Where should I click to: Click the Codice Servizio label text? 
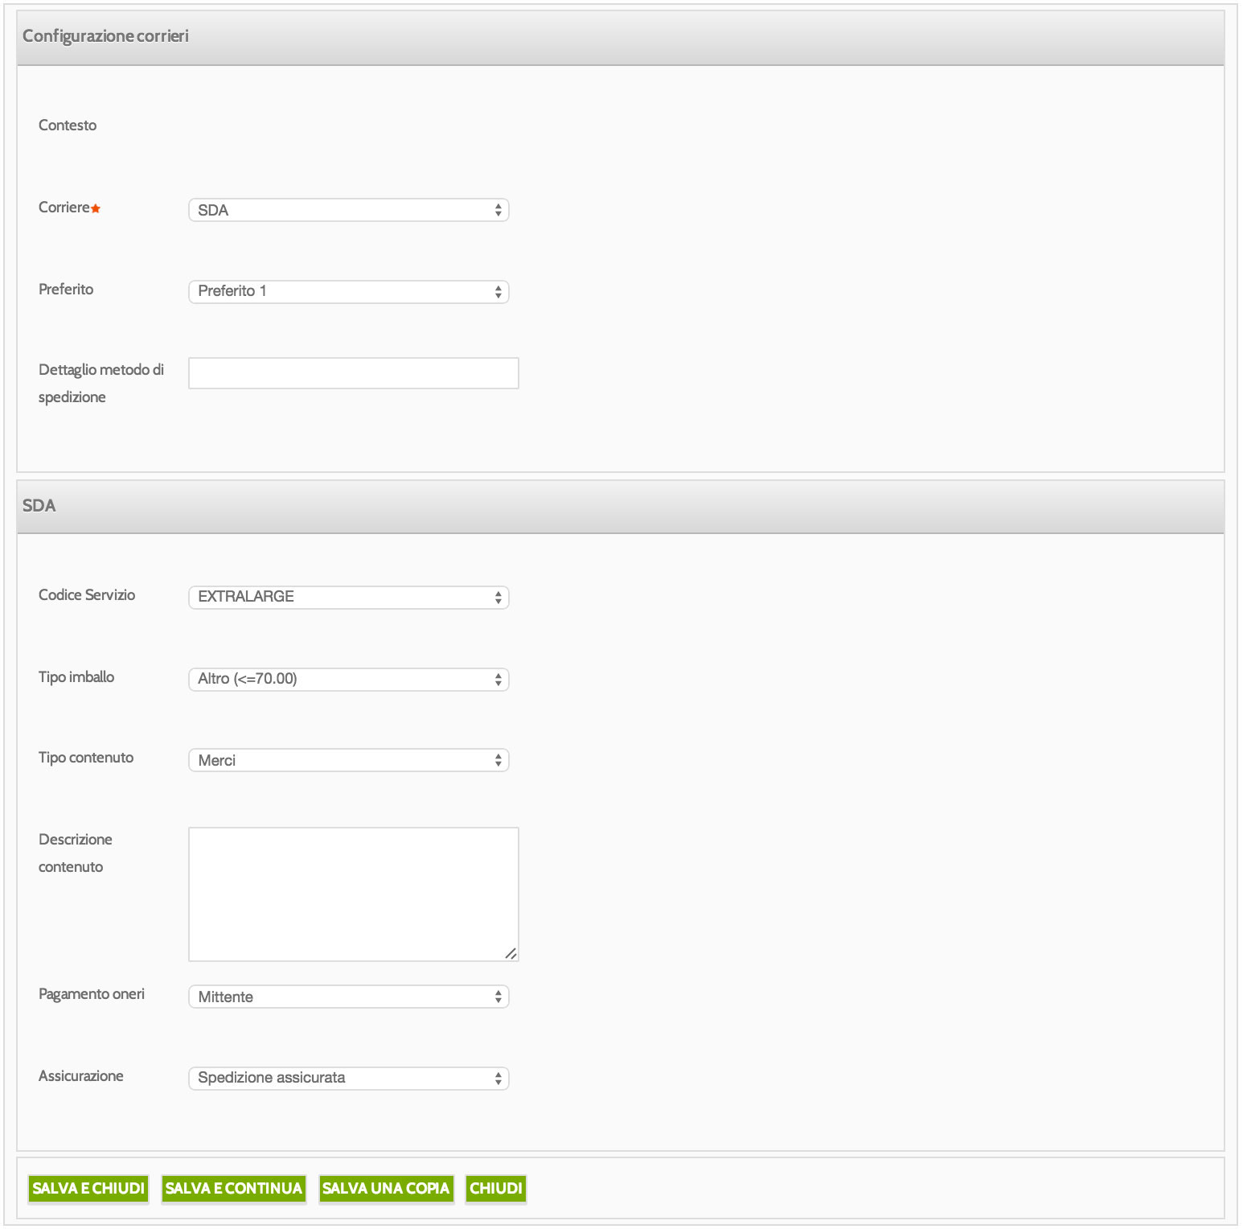click(87, 595)
